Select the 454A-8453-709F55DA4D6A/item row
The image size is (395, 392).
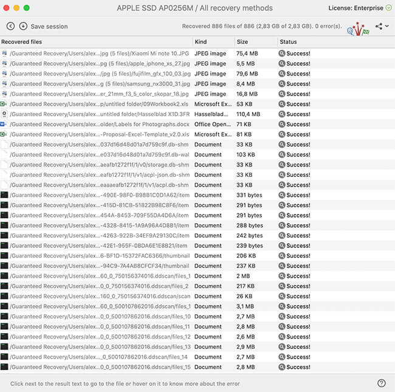[x=197, y=215]
